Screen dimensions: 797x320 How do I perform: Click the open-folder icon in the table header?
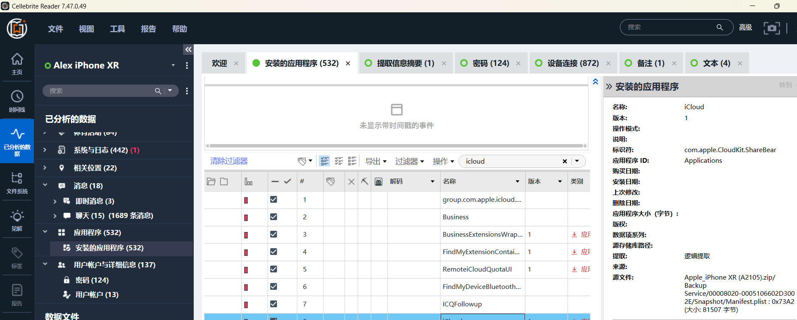211,181
